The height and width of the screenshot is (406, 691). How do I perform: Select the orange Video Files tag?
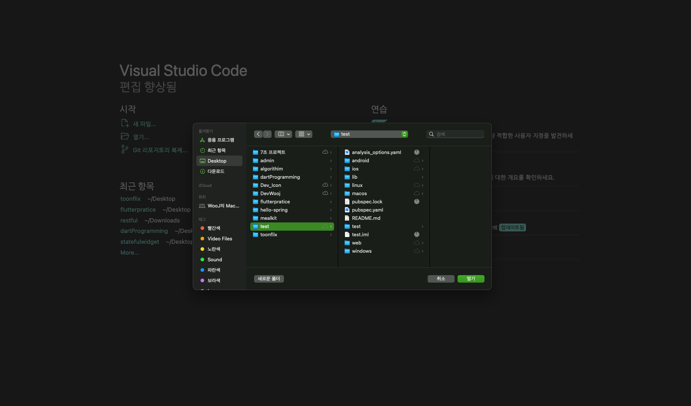click(x=219, y=239)
